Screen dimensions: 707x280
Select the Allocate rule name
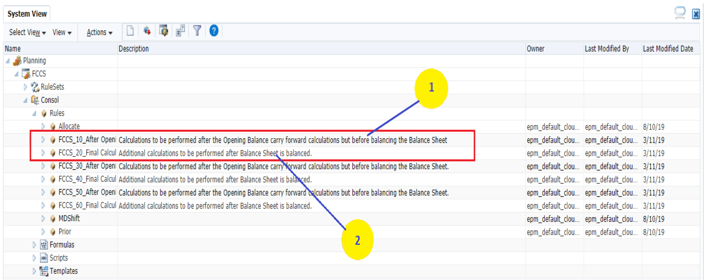69,127
